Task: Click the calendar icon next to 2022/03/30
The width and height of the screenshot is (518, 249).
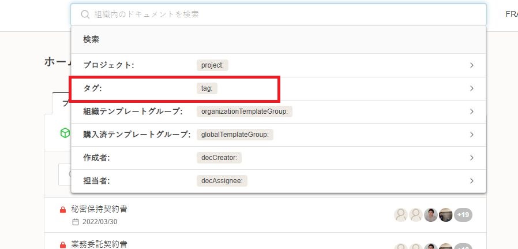Action: (75, 222)
